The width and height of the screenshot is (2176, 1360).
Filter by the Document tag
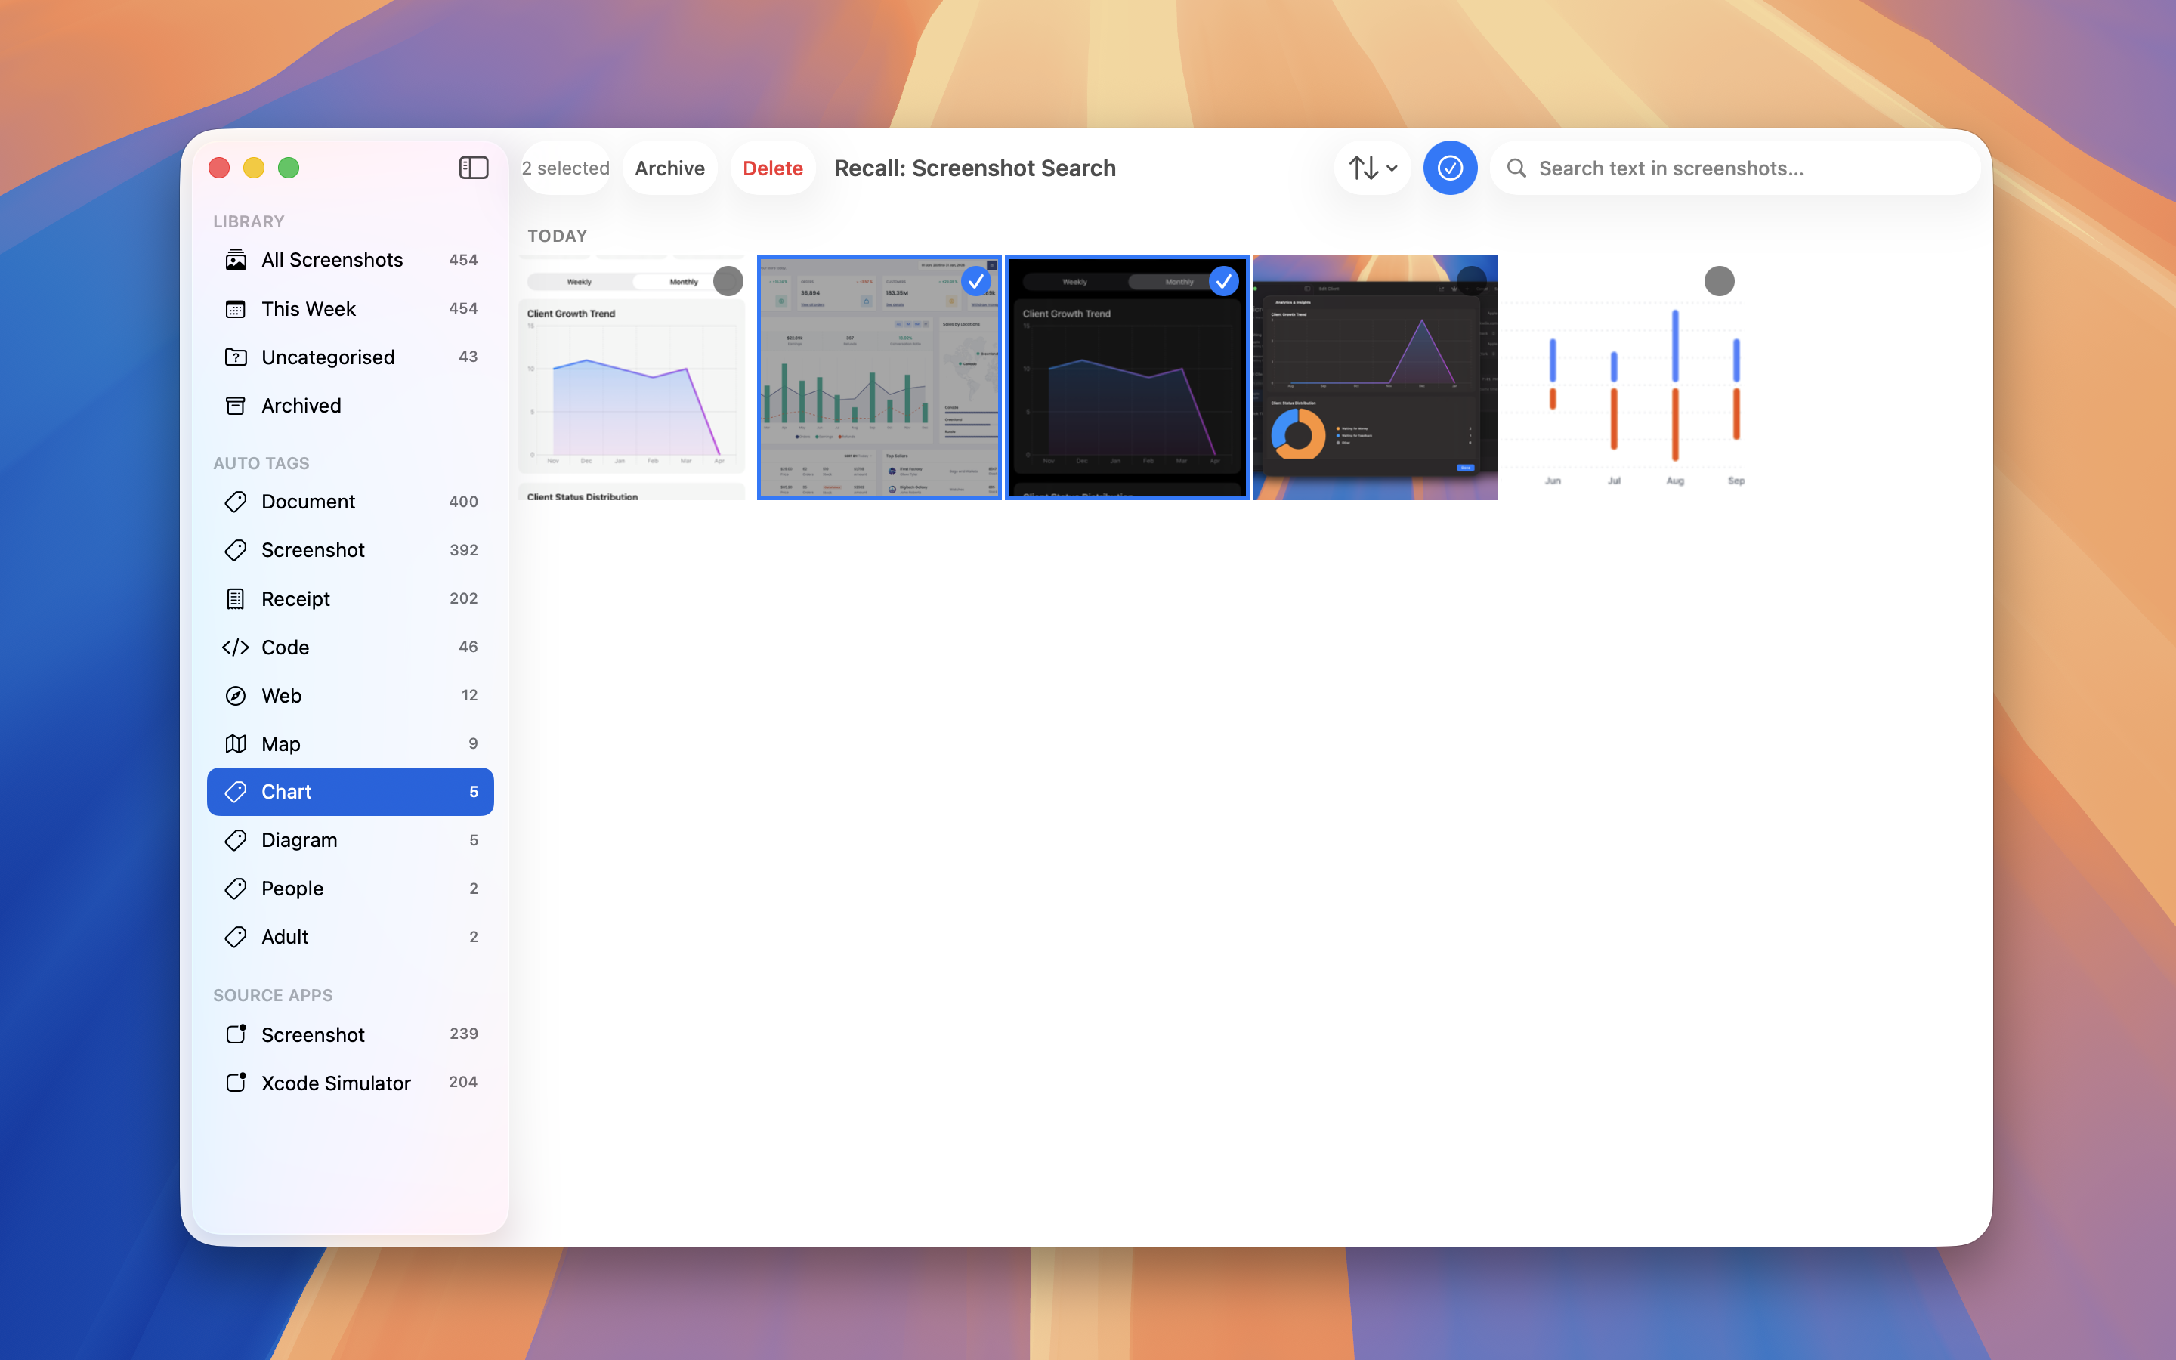[x=351, y=502]
